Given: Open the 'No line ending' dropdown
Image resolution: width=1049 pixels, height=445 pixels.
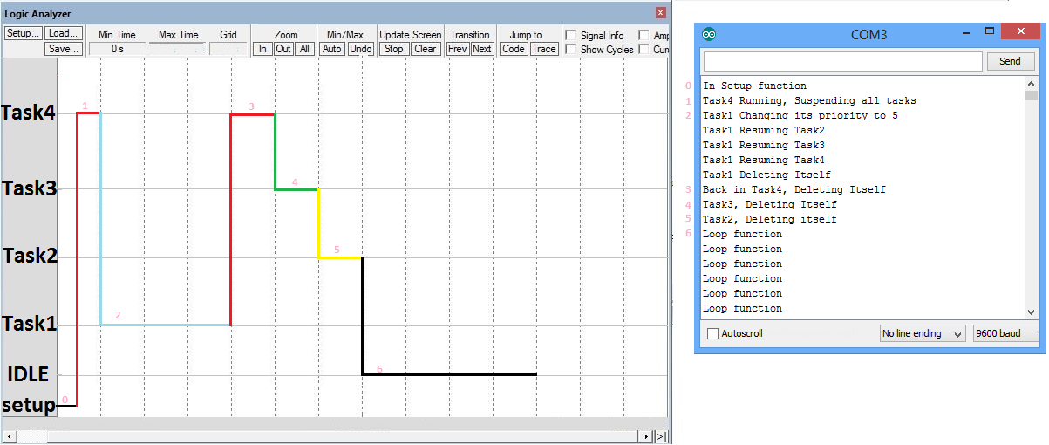Looking at the screenshot, I should 923,333.
